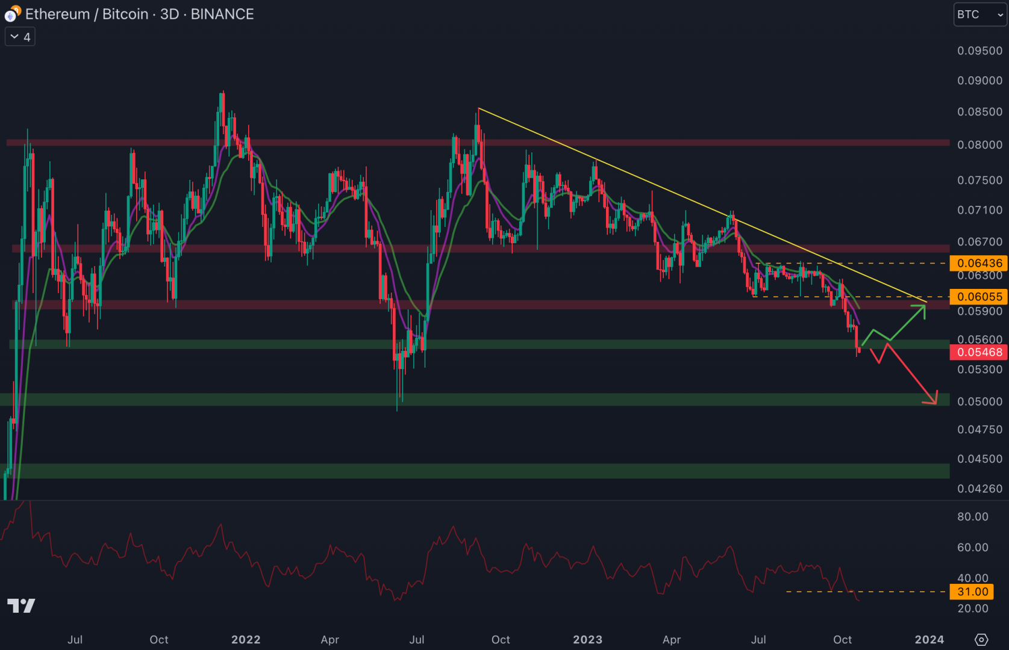Click the 0.05000 price axis value
Viewport: 1009px width, 650px height.
click(979, 401)
